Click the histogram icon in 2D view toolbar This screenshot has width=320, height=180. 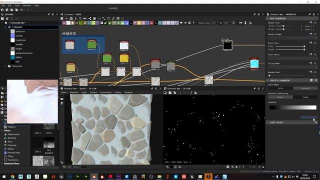pyautogui.click(x=195, y=92)
